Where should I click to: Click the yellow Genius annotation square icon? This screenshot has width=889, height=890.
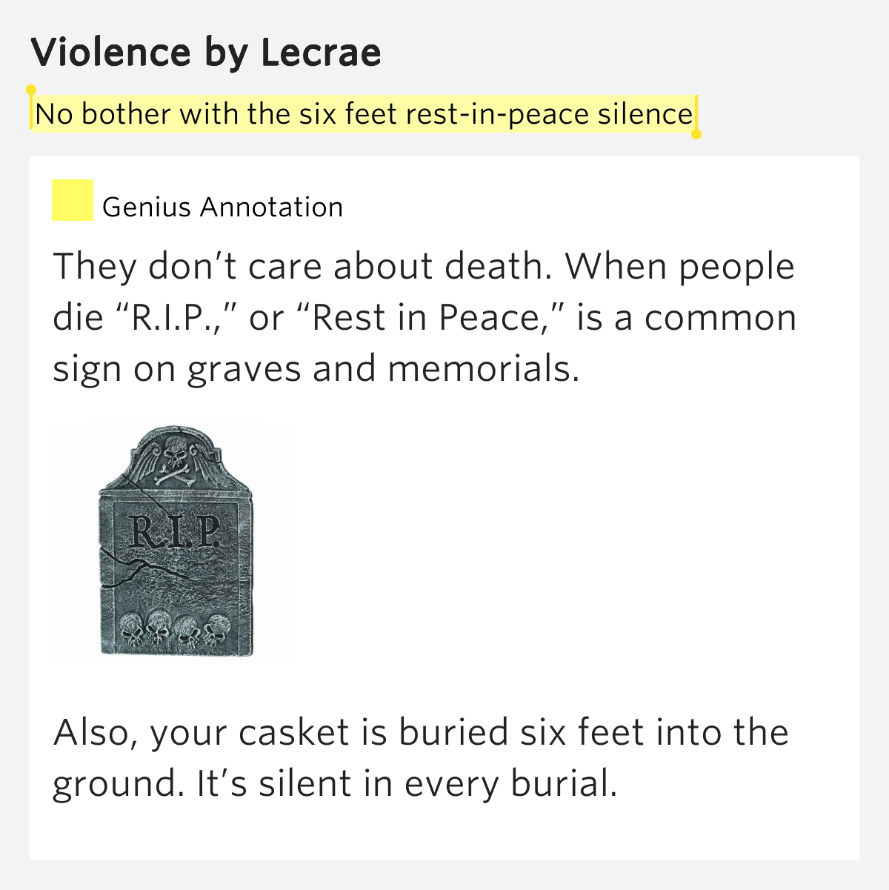pyautogui.click(x=72, y=200)
